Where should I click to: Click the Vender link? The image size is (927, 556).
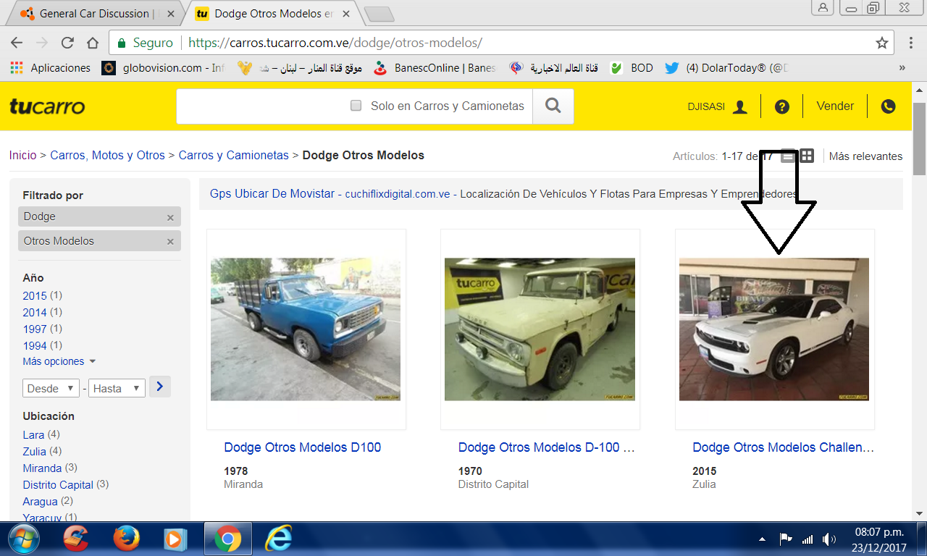coord(835,106)
